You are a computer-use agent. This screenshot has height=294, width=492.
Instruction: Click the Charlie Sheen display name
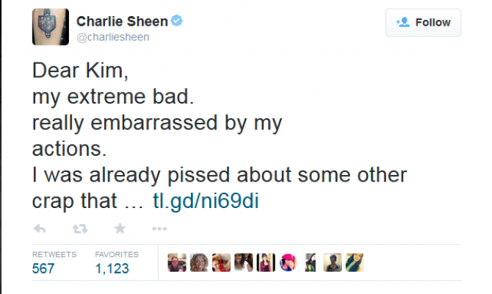click(x=123, y=21)
